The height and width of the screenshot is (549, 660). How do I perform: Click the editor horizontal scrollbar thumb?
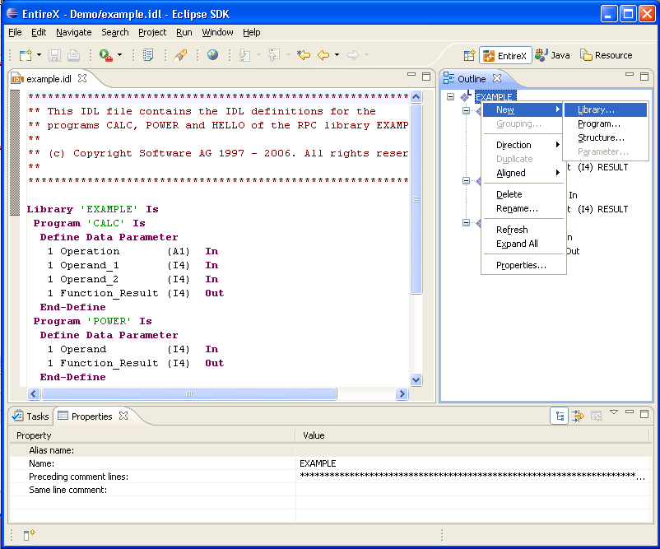[189, 393]
